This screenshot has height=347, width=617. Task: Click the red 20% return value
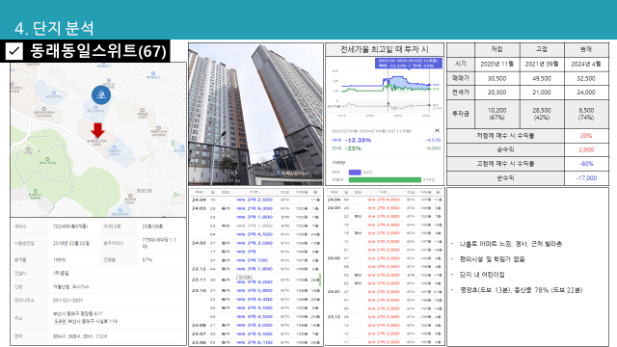coord(586,135)
